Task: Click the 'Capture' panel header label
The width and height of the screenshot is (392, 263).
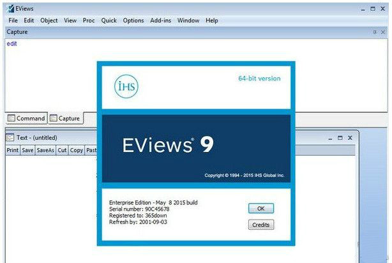Action: click(x=17, y=32)
